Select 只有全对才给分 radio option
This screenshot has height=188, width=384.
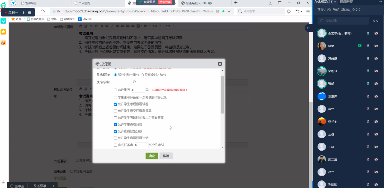pos(142,75)
